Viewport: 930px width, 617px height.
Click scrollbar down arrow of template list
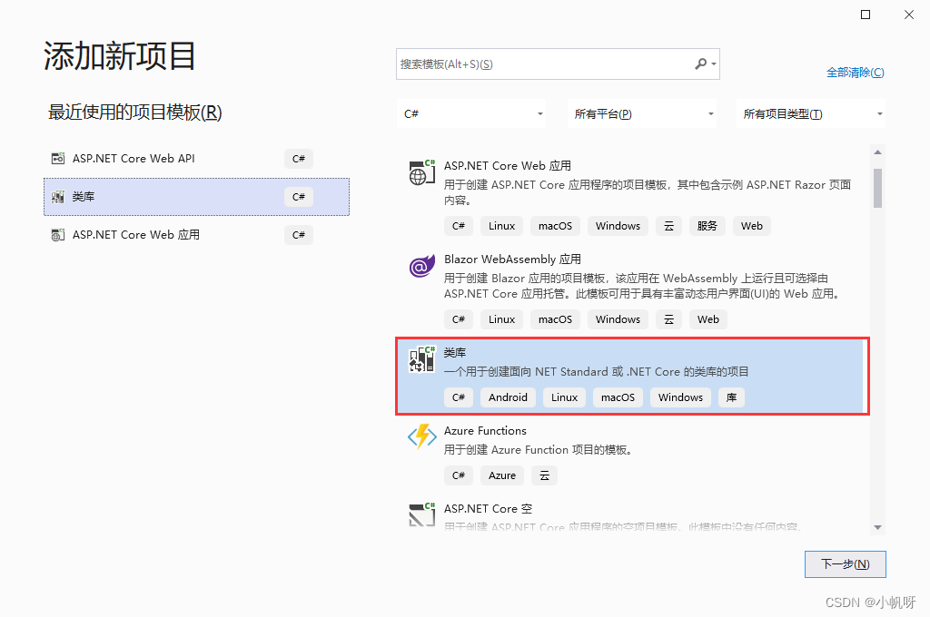878,527
